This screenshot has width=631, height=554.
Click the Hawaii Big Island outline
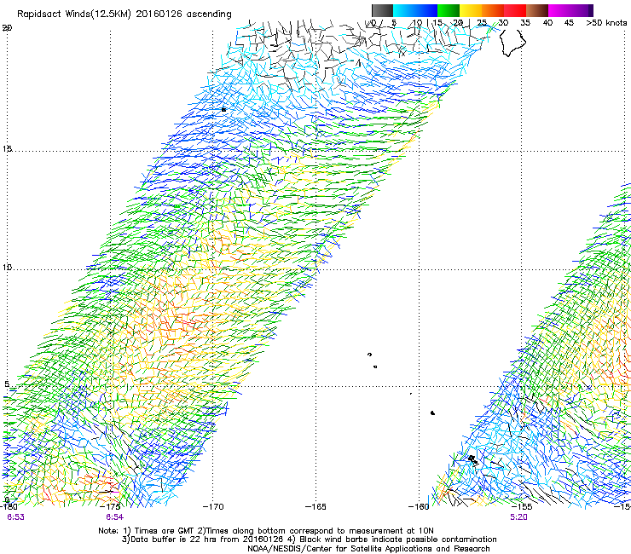(x=512, y=42)
